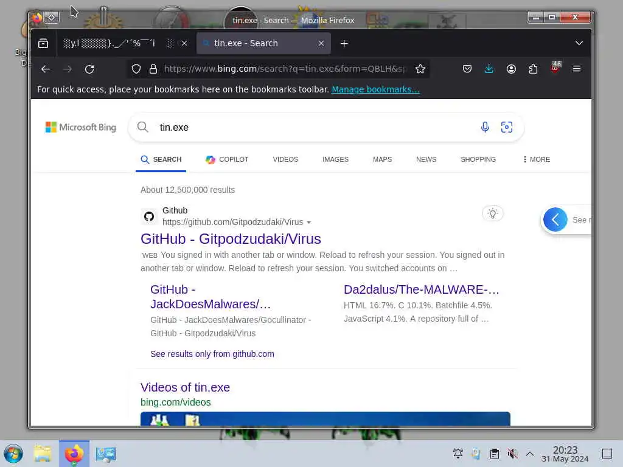Open the Firefox account icon
The width and height of the screenshot is (623, 467).
point(511,69)
